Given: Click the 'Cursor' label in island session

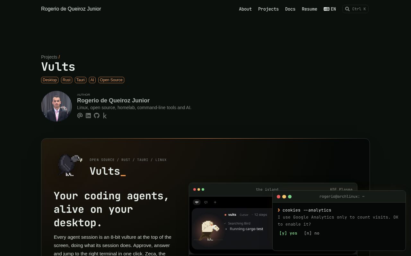Looking at the screenshot, I should point(244,215).
